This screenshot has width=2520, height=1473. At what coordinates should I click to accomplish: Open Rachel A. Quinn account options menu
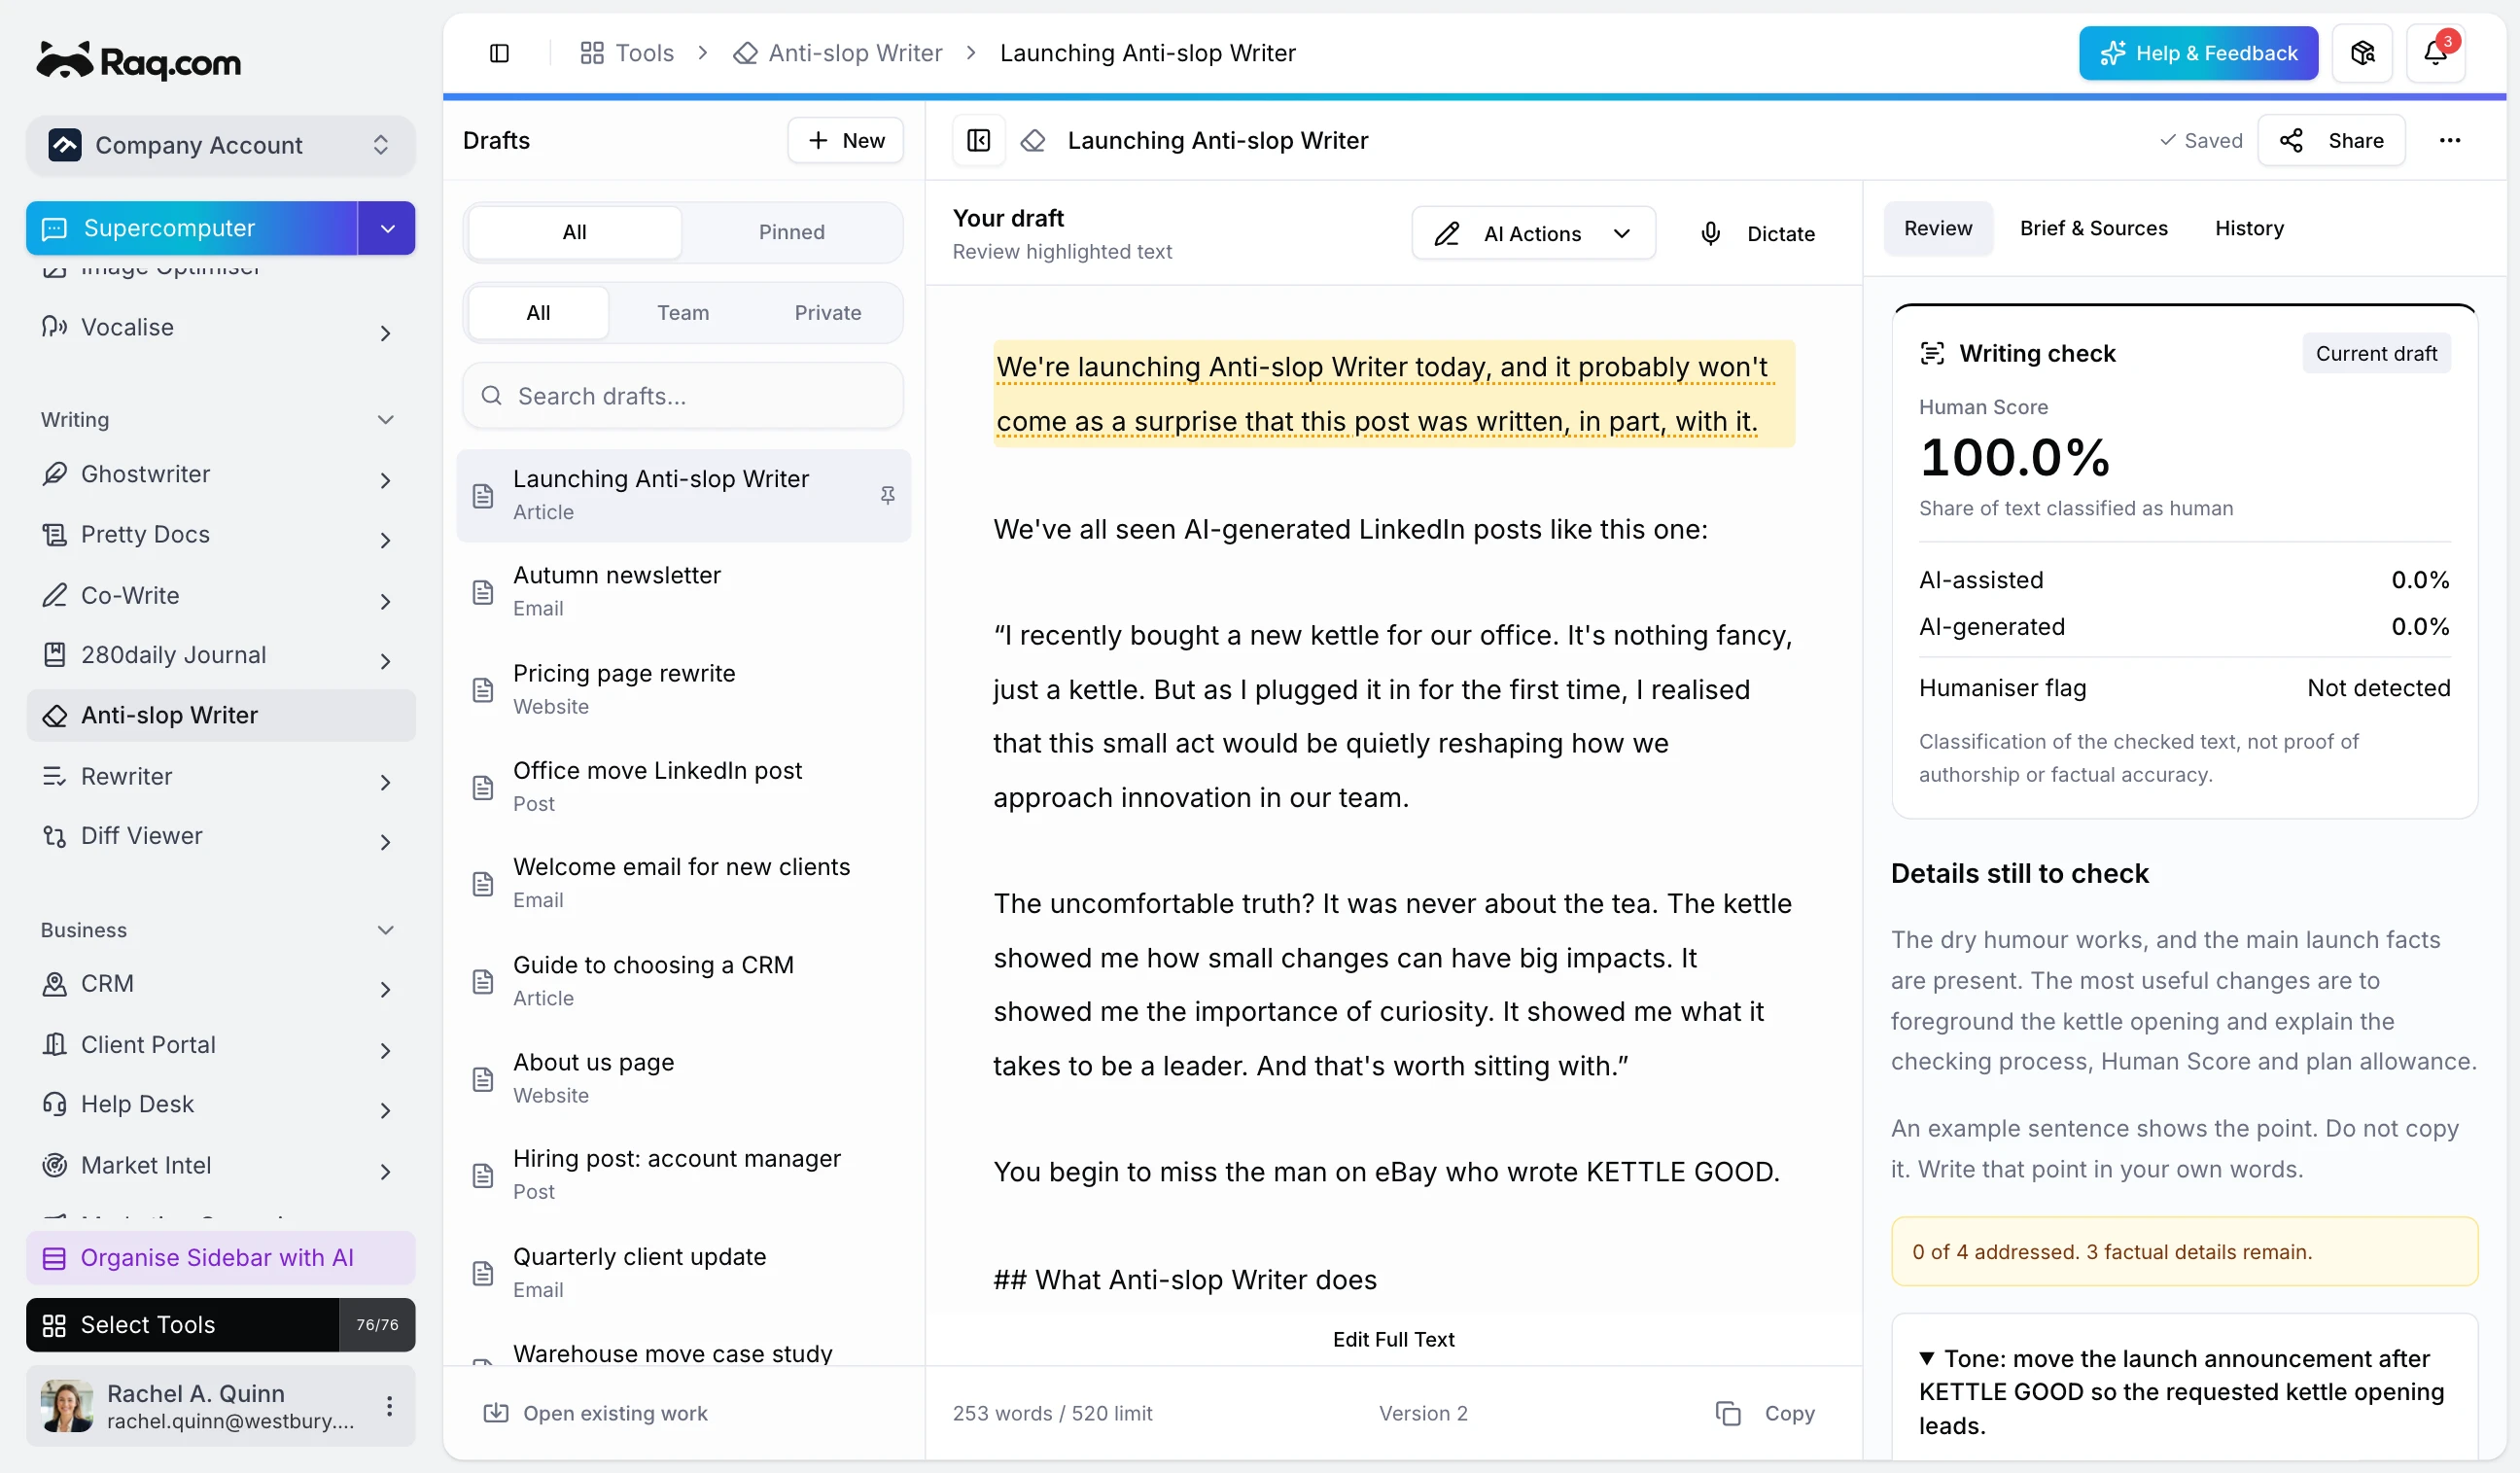tap(389, 1406)
